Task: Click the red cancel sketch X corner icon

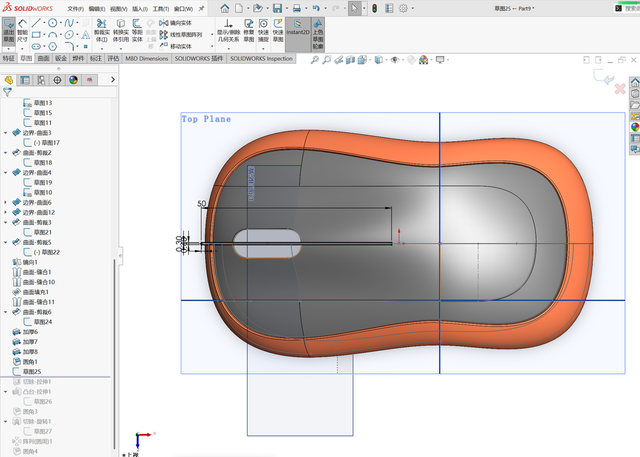Action: tap(620, 89)
